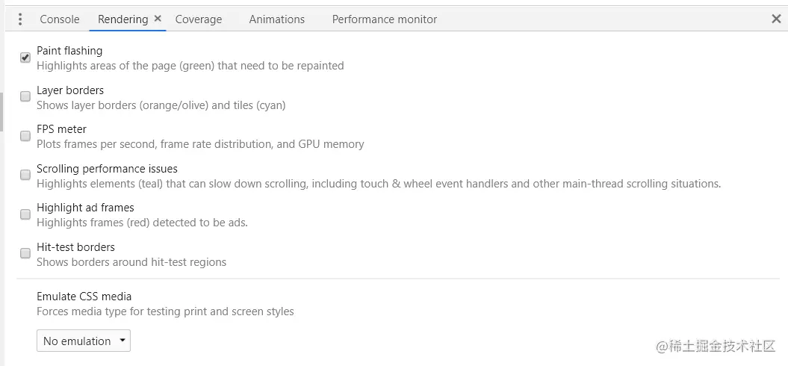
Task: Open the drawer's three-dot more menu
Action: click(x=19, y=19)
